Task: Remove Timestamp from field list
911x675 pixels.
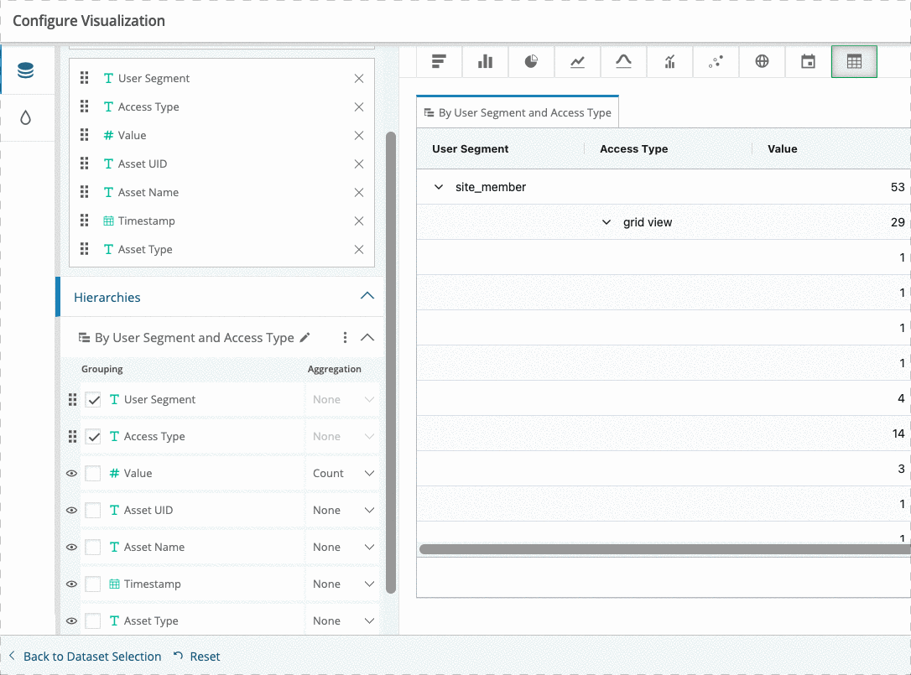Action: coord(359,221)
